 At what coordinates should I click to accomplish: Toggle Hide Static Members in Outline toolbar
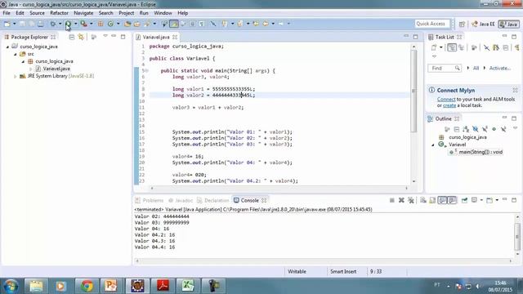click(x=485, y=129)
